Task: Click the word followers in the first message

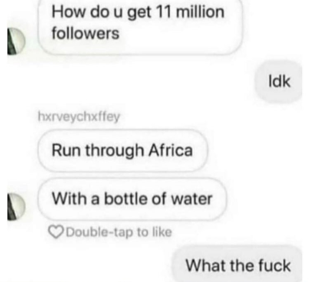Action: click(x=86, y=33)
